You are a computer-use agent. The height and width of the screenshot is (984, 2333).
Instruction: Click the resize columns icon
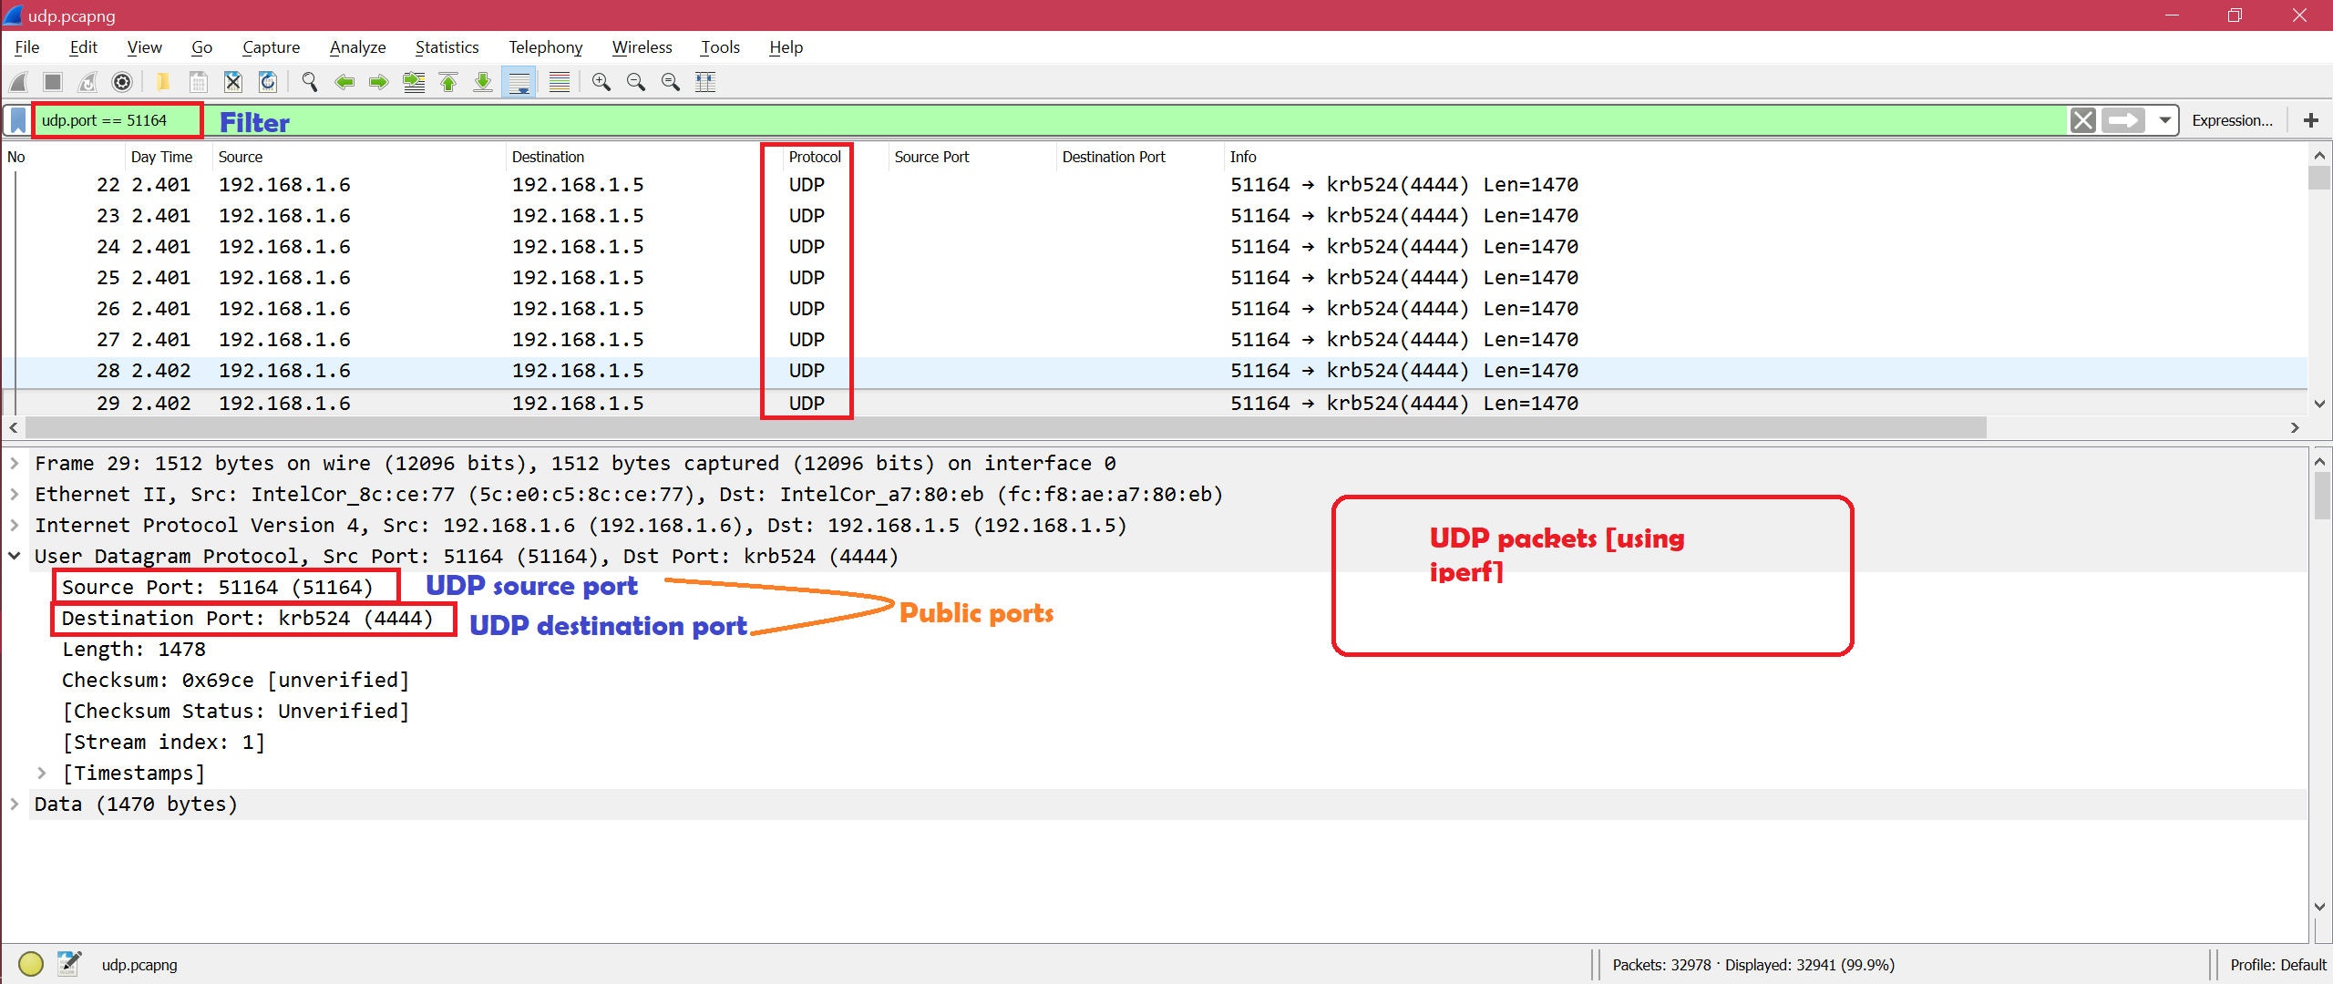pyautogui.click(x=705, y=82)
